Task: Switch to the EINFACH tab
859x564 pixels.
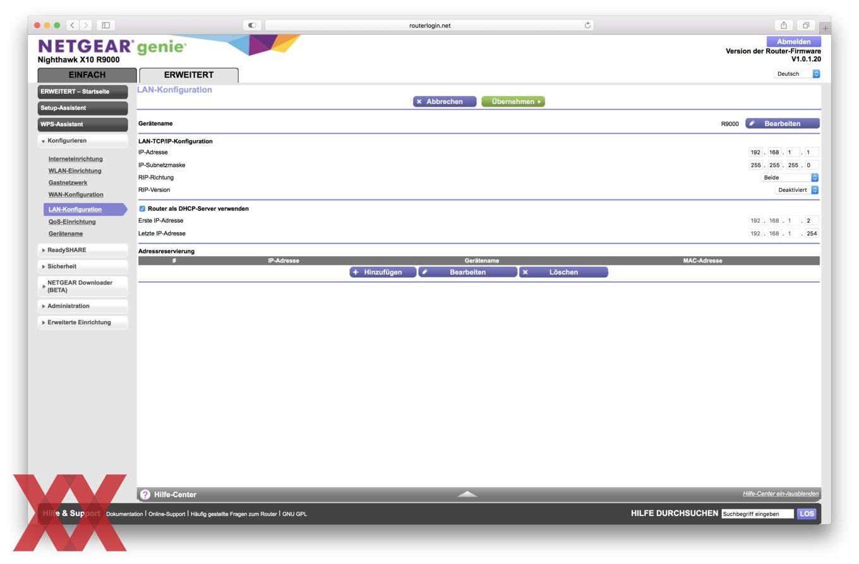Action: pyautogui.click(x=87, y=75)
